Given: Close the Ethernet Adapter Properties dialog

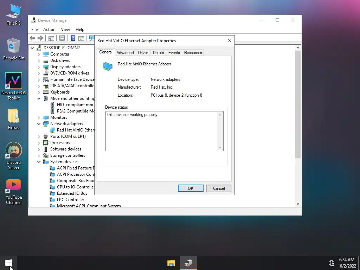Looking at the screenshot, I should click(229, 40).
